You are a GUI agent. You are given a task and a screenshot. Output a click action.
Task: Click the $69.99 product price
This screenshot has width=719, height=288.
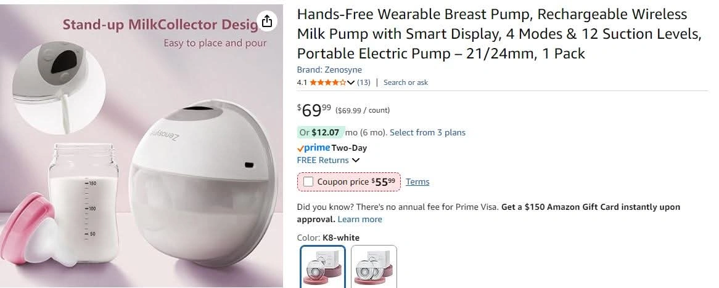pos(314,110)
